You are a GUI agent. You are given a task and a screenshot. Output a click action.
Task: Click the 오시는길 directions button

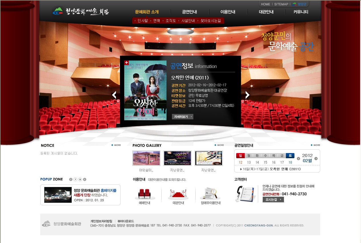(273, 200)
